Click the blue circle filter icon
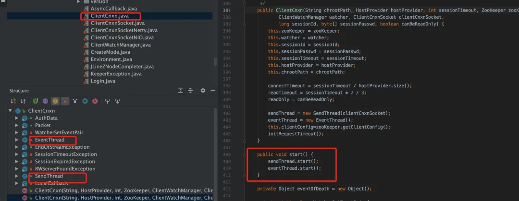The image size is (519, 201). pos(85,101)
